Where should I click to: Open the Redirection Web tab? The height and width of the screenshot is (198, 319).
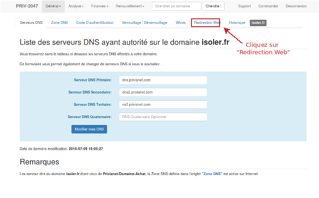pyautogui.click(x=207, y=23)
